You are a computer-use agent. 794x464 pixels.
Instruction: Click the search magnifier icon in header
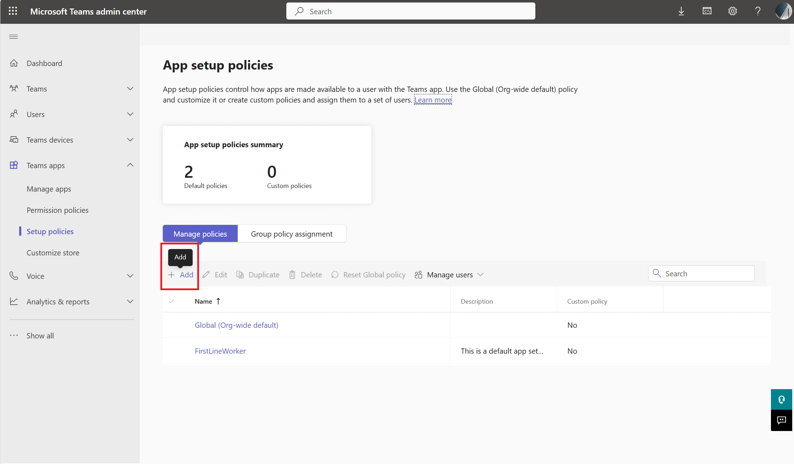(299, 11)
